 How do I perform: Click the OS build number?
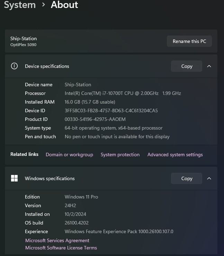tap(77, 223)
